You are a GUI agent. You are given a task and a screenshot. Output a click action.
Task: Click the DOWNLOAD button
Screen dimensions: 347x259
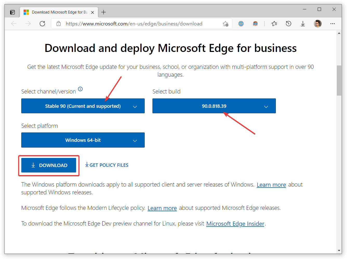coord(49,165)
